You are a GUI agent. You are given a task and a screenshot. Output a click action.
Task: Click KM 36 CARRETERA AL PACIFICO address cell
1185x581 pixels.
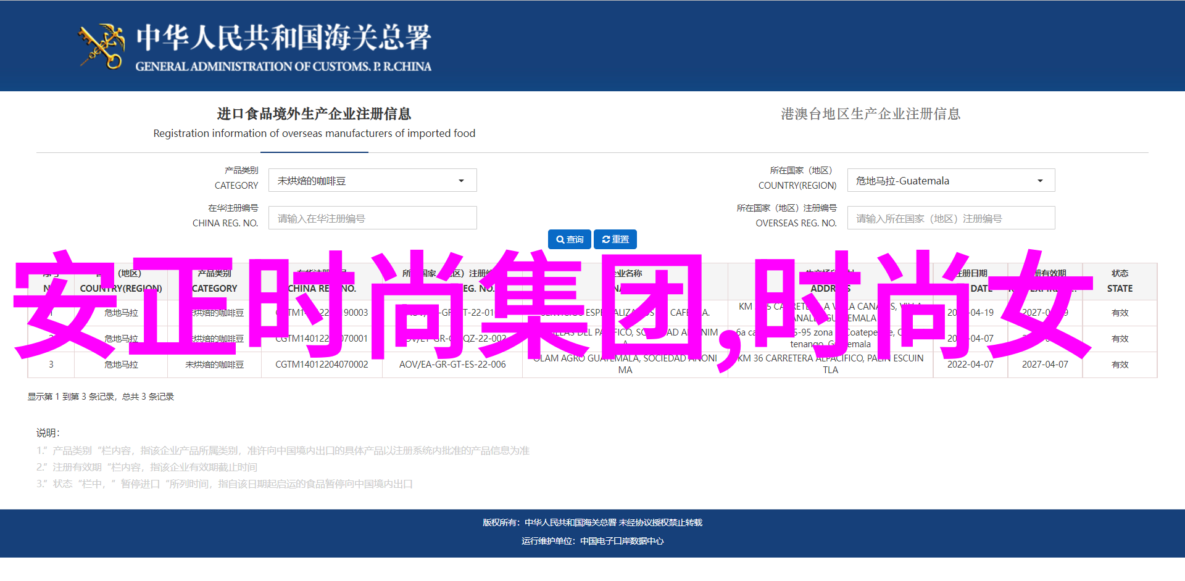tap(831, 365)
